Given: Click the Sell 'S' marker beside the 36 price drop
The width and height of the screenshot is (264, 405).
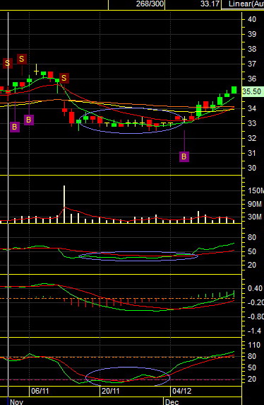Looking at the screenshot, I should (x=64, y=78).
